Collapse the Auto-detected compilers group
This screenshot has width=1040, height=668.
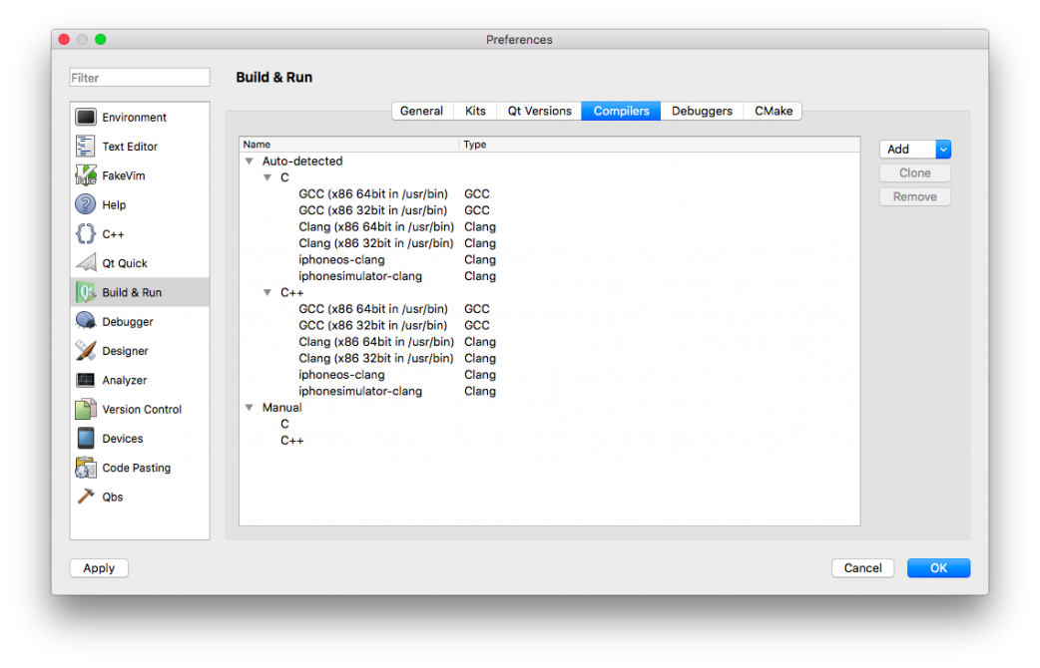pyautogui.click(x=249, y=162)
